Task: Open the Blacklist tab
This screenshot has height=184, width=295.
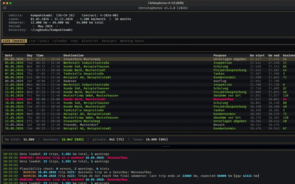Action: 90,41
